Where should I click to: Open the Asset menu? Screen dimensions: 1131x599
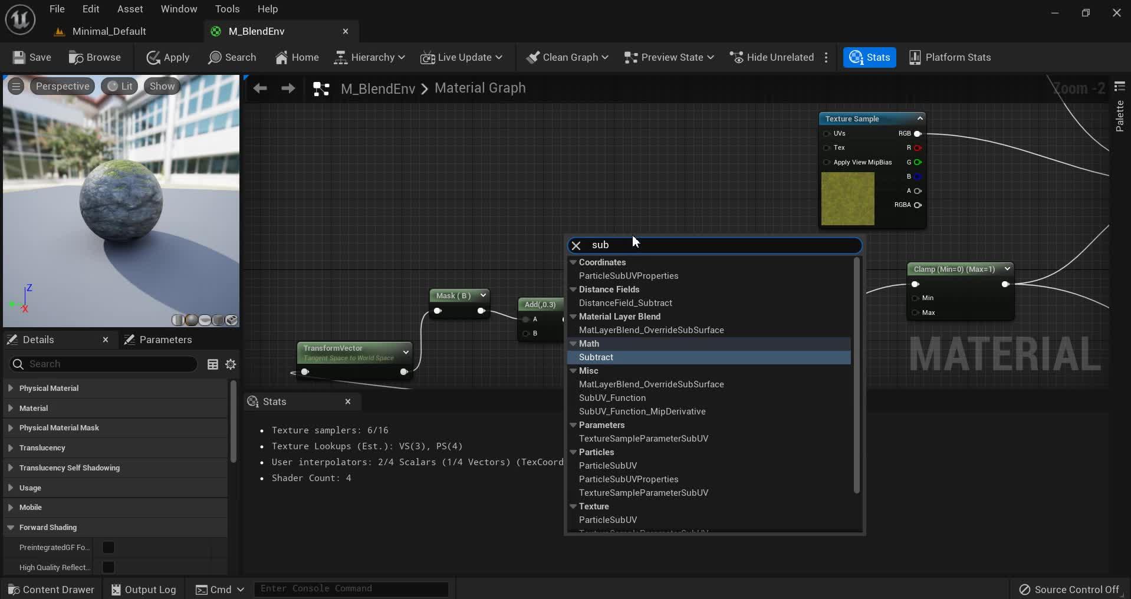tap(130, 9)
